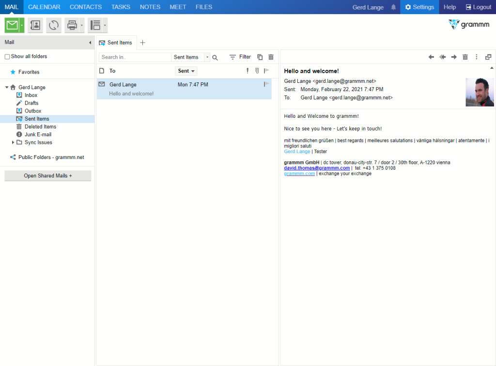Open Help
Viewport: 496px width, 366px height.
450,7
